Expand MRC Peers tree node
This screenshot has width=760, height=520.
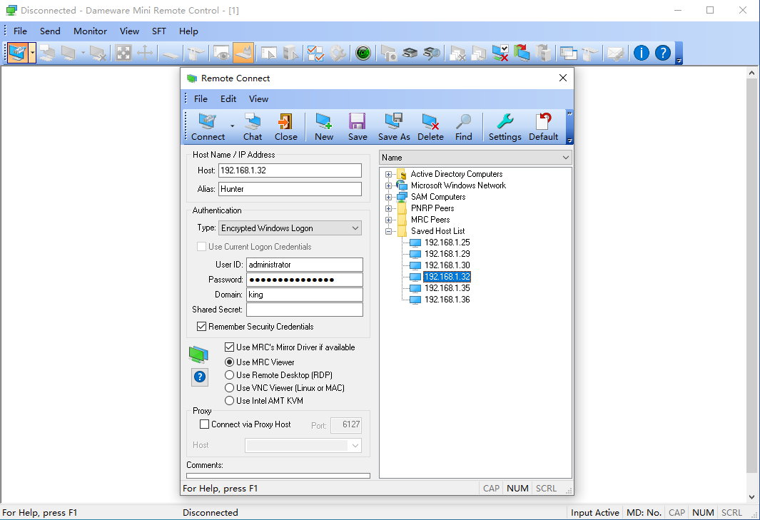[x=388, y=220]
